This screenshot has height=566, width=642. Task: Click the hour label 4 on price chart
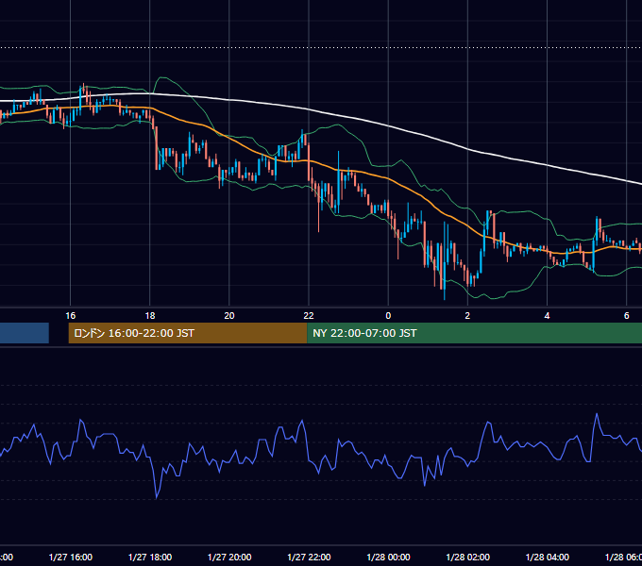547,315
